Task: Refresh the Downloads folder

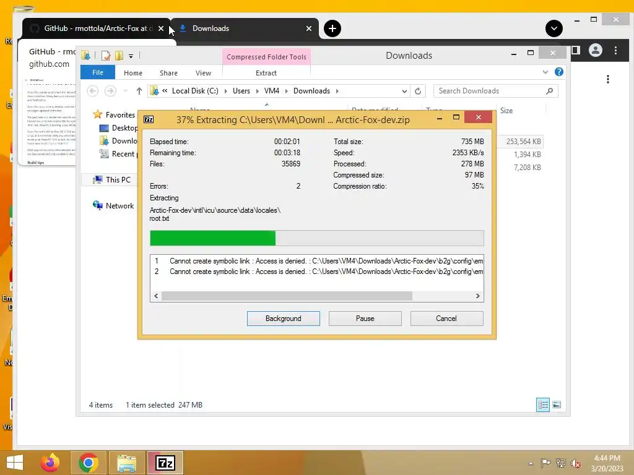Action: 418,92
